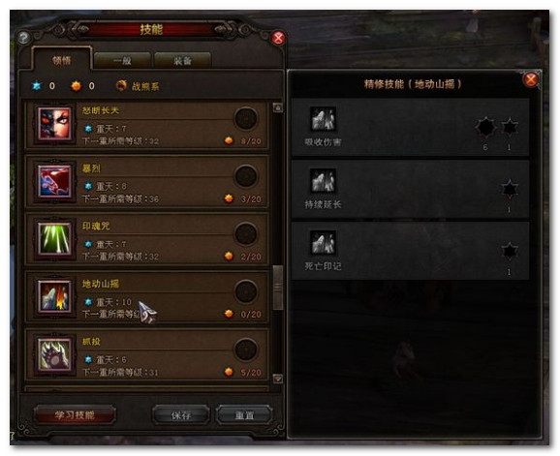Choose the 死亡印记 refinement icon

[x=323, y=243]
